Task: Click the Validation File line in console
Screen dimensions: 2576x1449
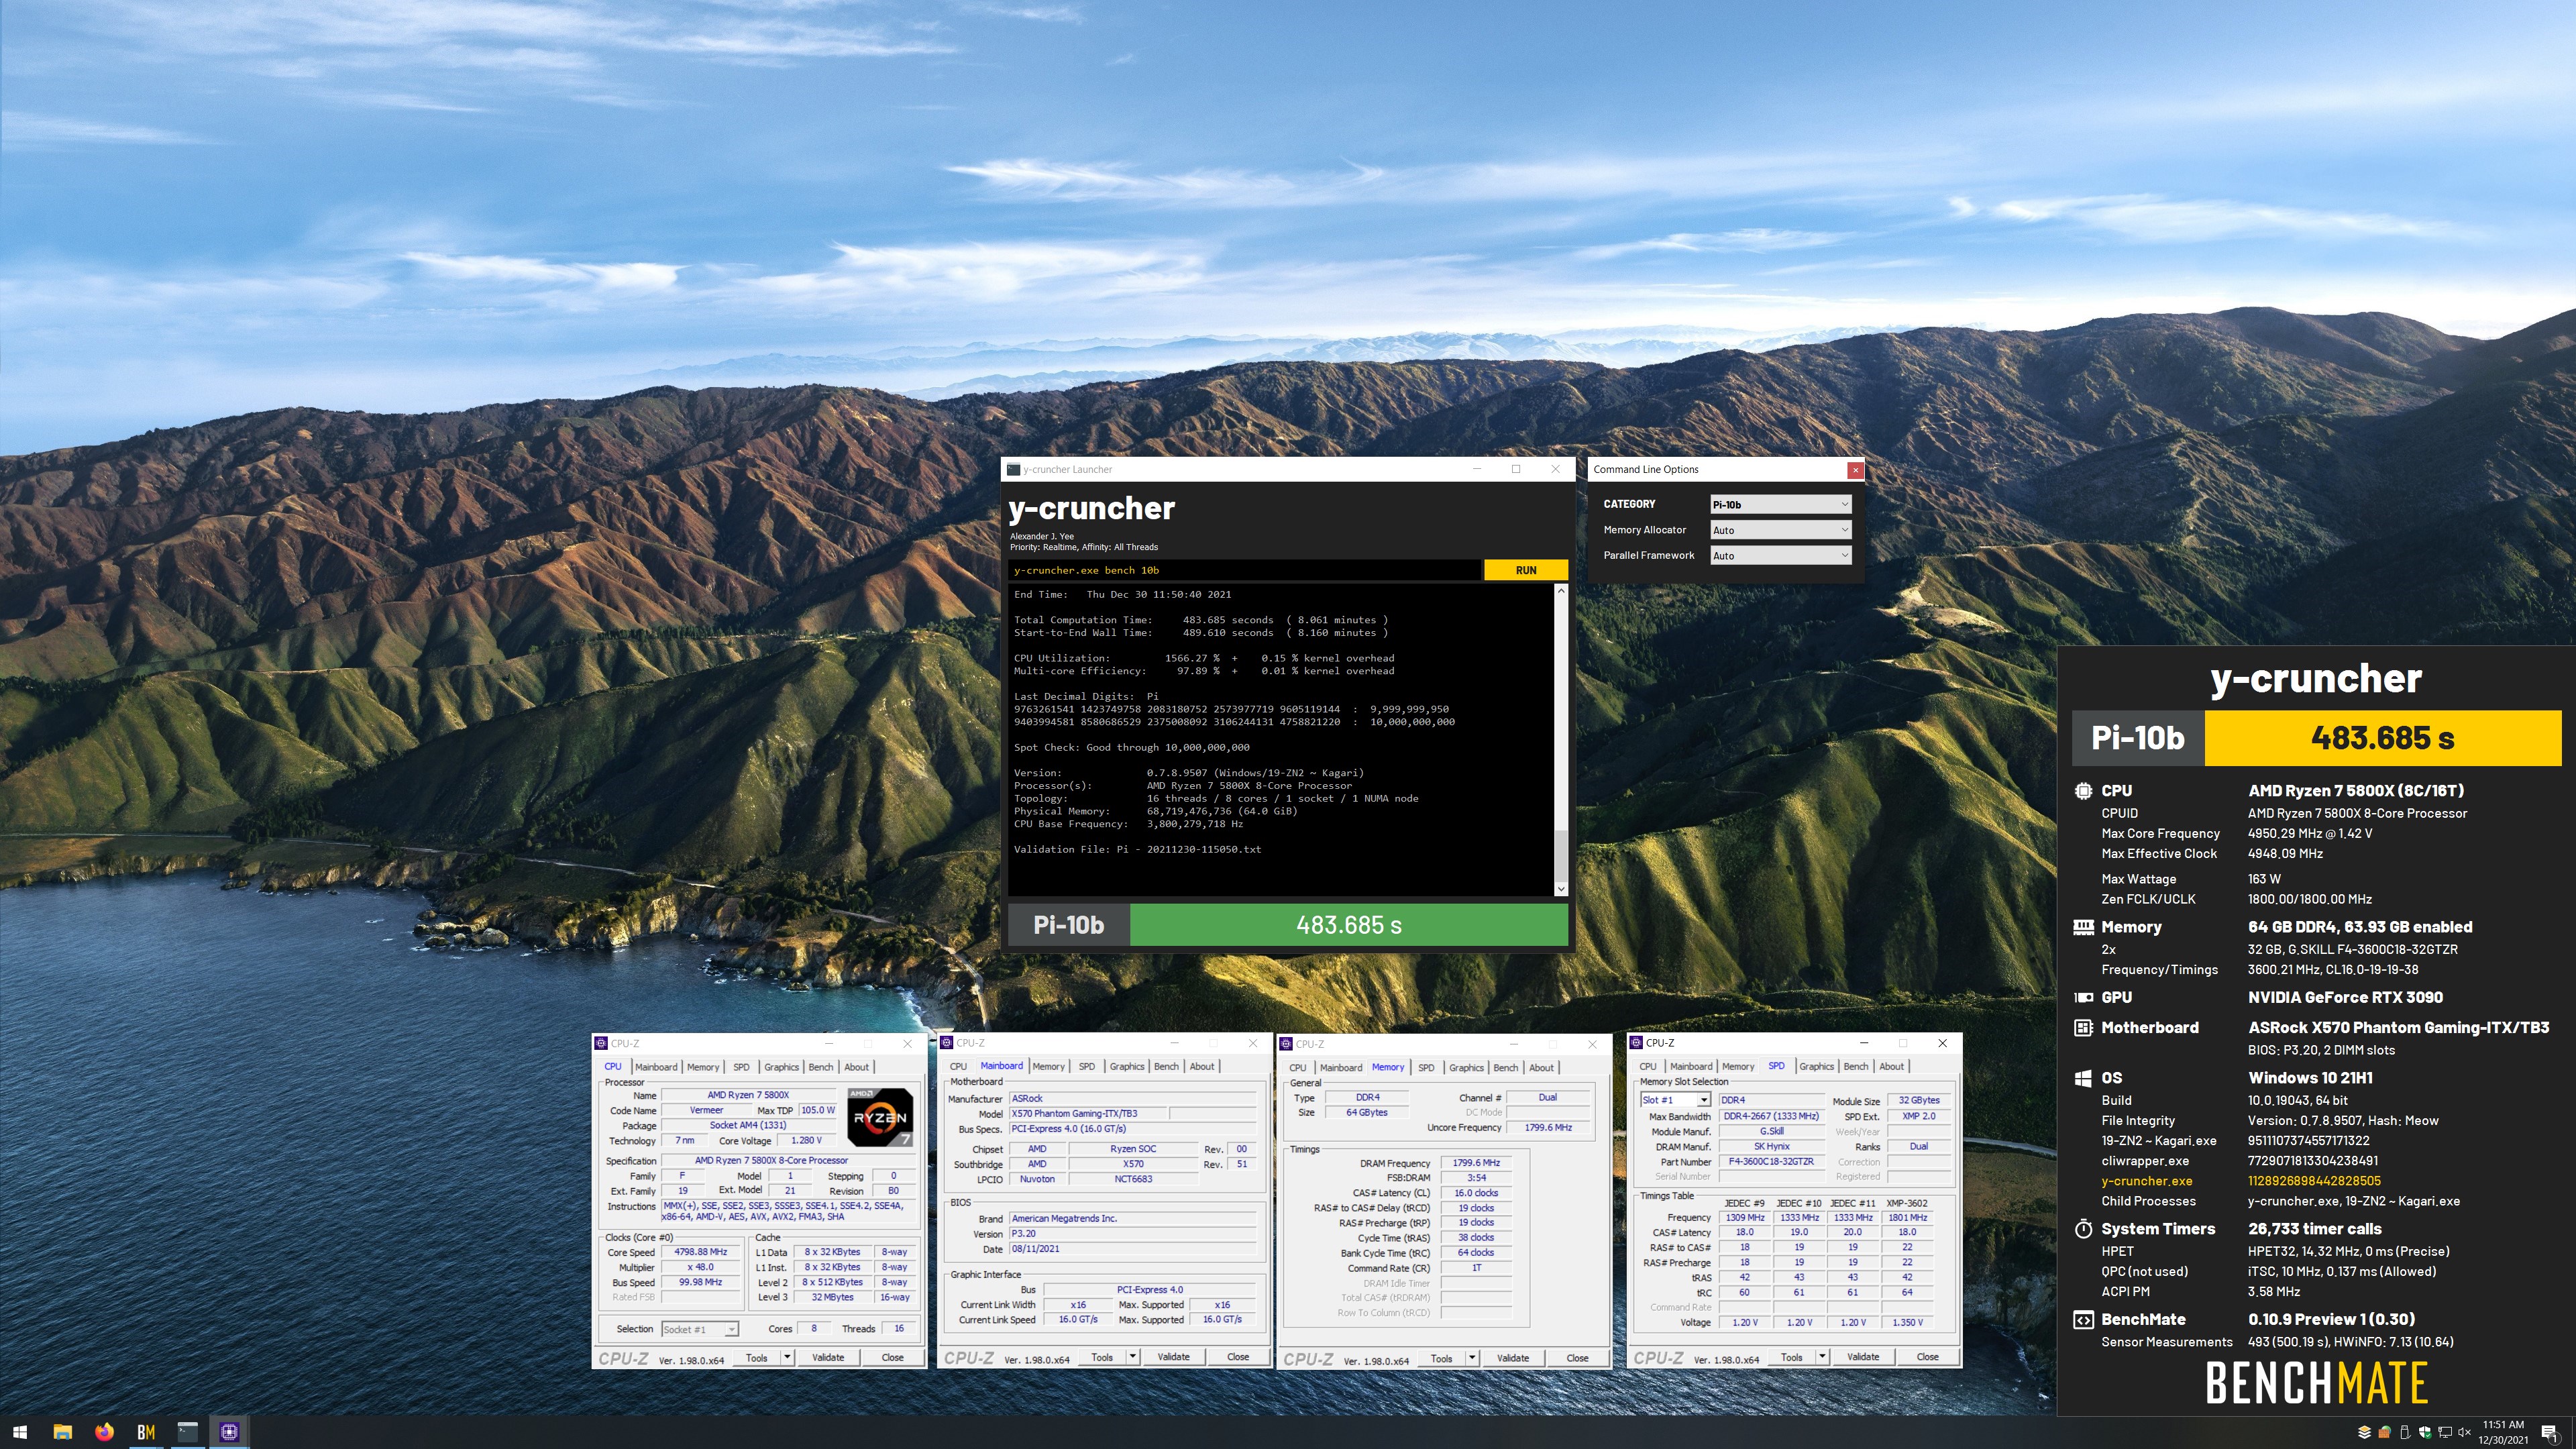Action: [1137, 849]
